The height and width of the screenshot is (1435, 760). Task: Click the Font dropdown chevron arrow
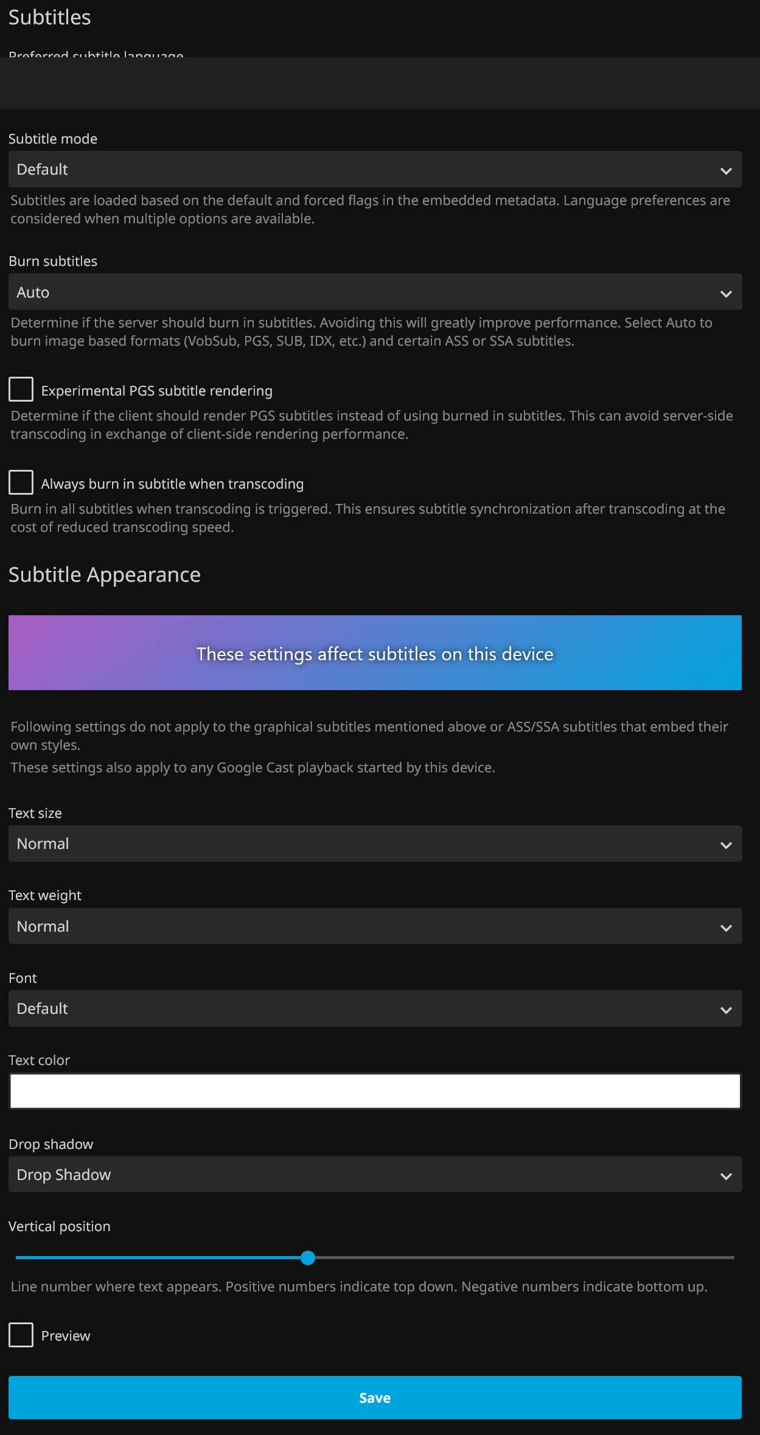tap(726, 1010)
